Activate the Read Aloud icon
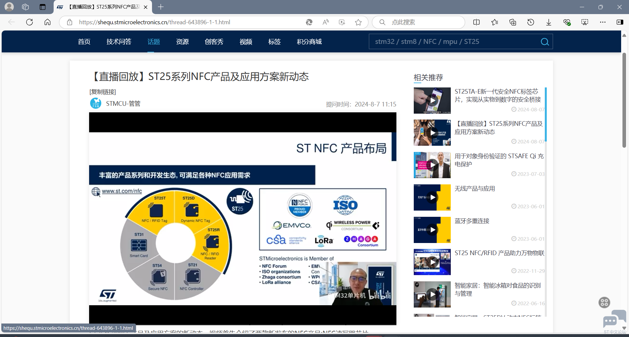629x337 pixels. [325, 22]
